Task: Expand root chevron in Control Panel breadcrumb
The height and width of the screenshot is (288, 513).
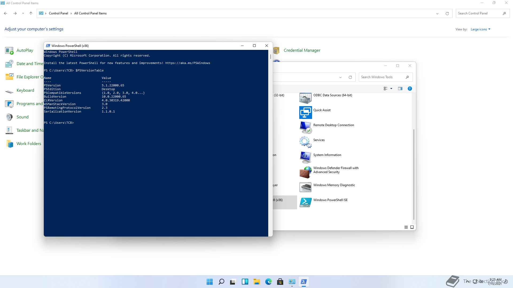Action: click(46, 13)
